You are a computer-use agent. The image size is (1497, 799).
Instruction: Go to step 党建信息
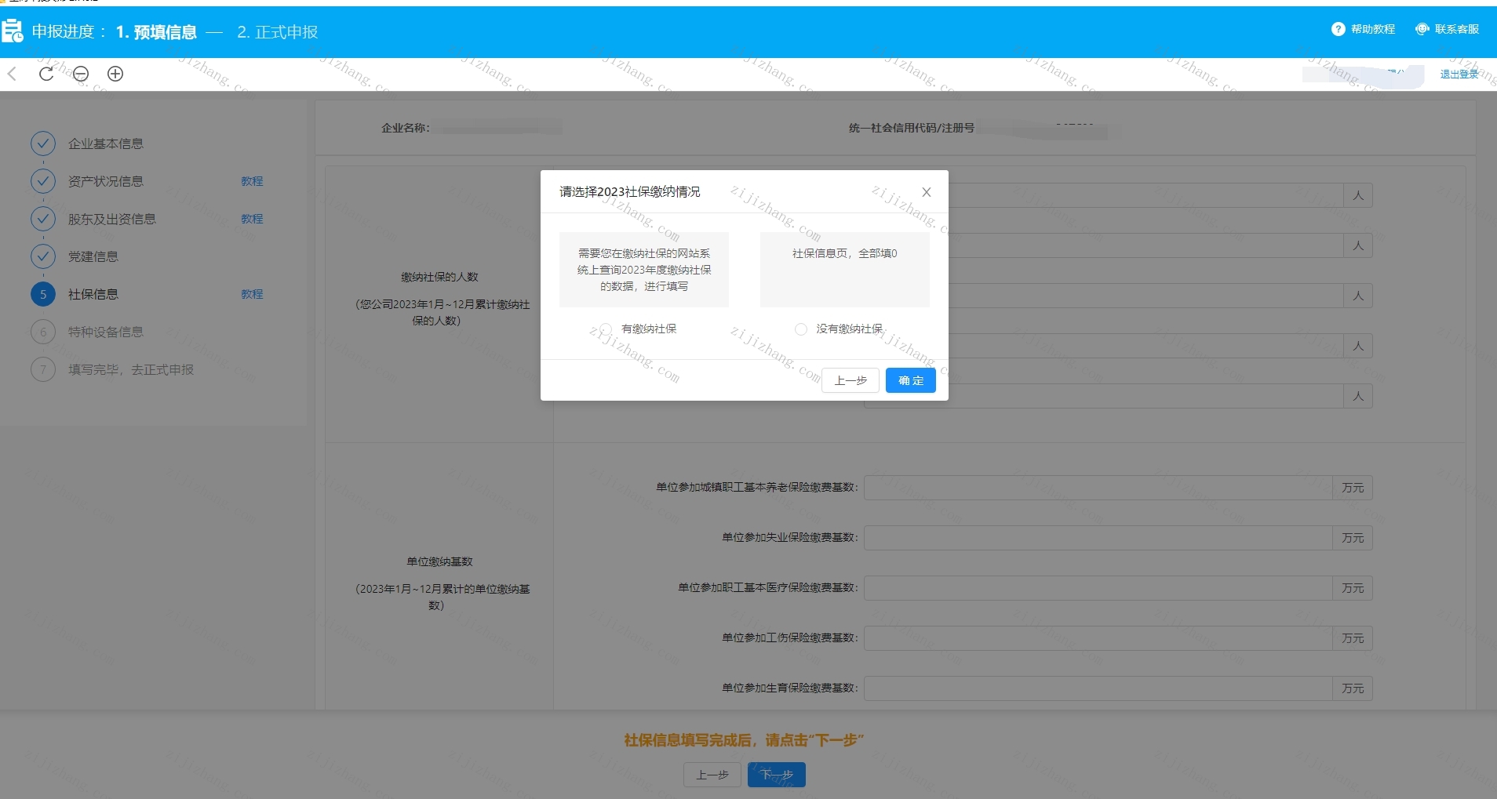(93, 256)
